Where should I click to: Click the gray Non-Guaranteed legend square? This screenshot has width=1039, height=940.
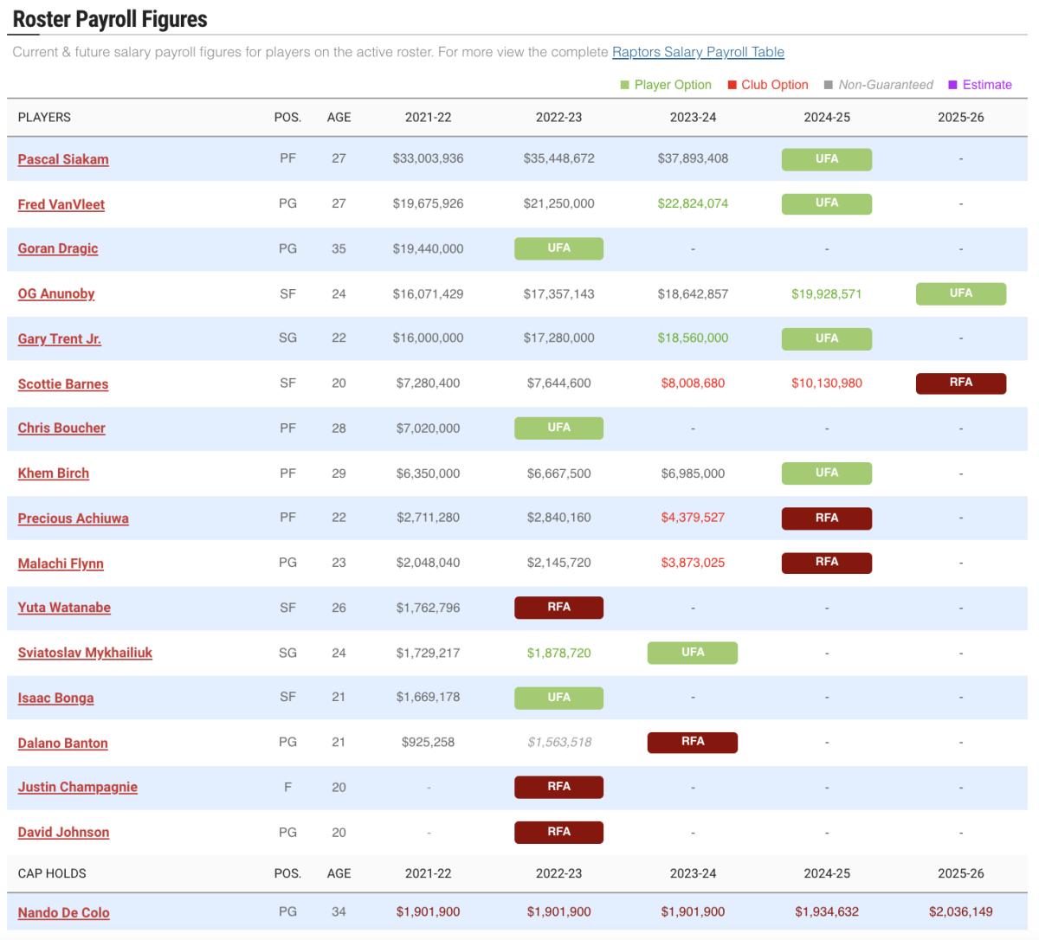click(x=829, y=85)
